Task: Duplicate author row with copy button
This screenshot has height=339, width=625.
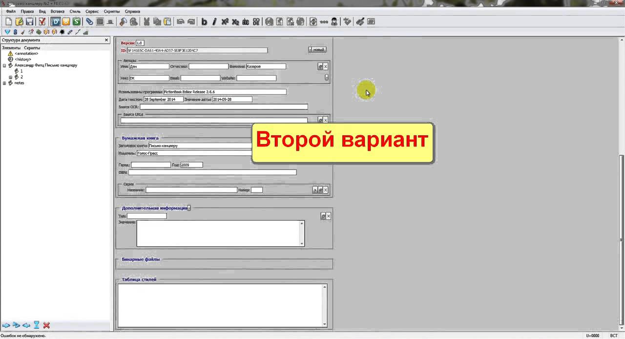Action: click(x=320, y=66)
